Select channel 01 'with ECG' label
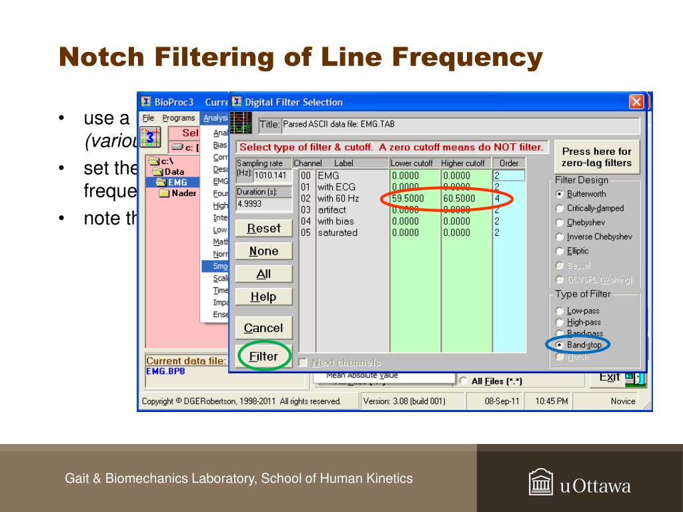Image resolution: width=683 pixels, height=512 pixels. pos(336,187)
